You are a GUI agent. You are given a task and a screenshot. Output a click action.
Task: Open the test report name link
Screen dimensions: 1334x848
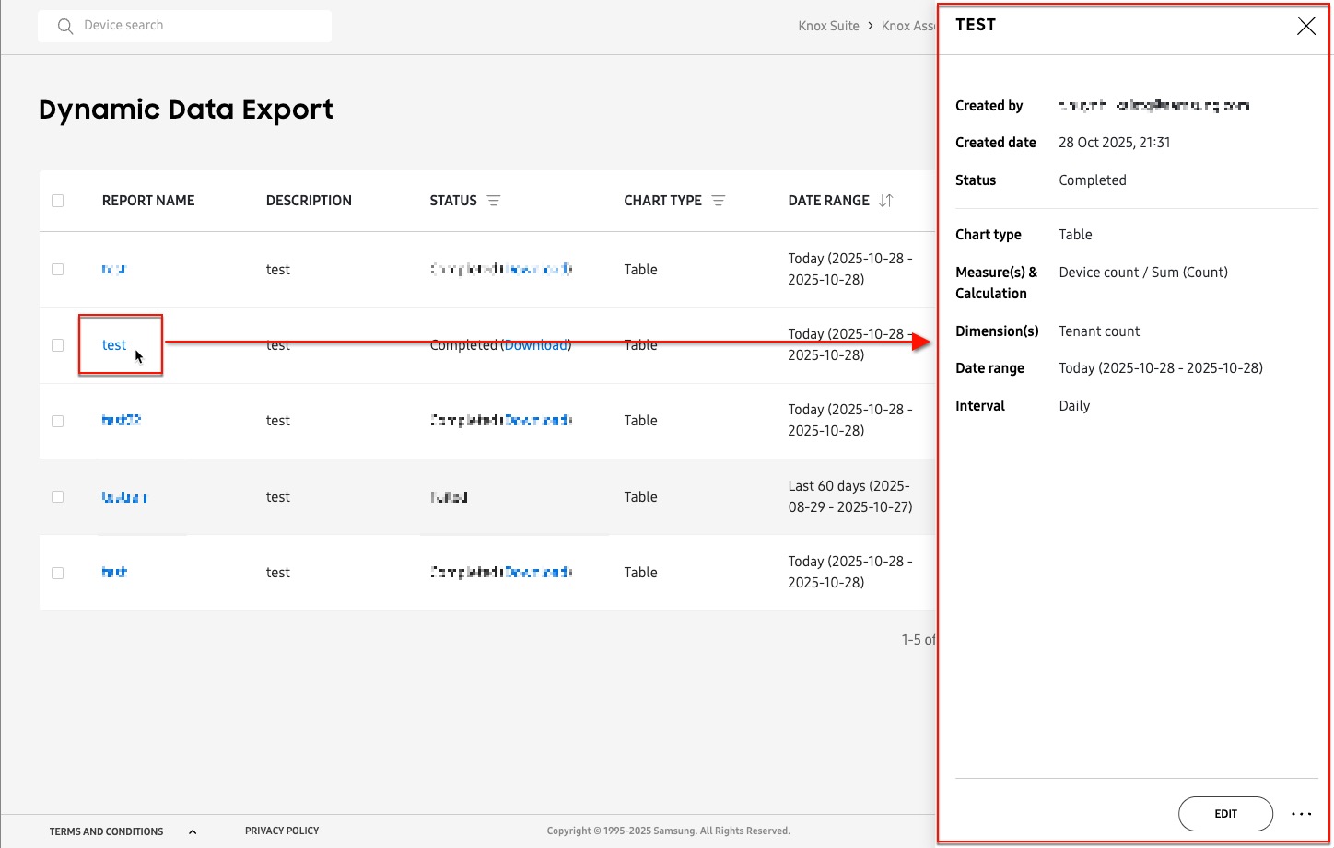coord(113,345)
